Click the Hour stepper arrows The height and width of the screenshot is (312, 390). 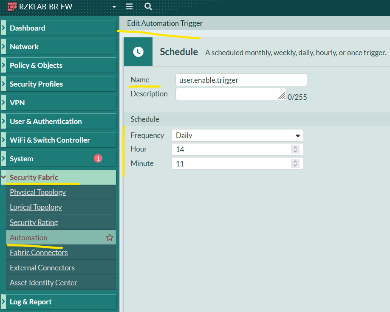pyautogui.click(x=296, y=149)
